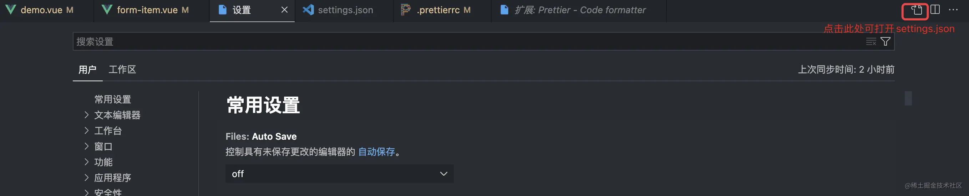Close the 设置 tab
The width and height of the screenshot is (969, 196).
click(x=284, y=10)
